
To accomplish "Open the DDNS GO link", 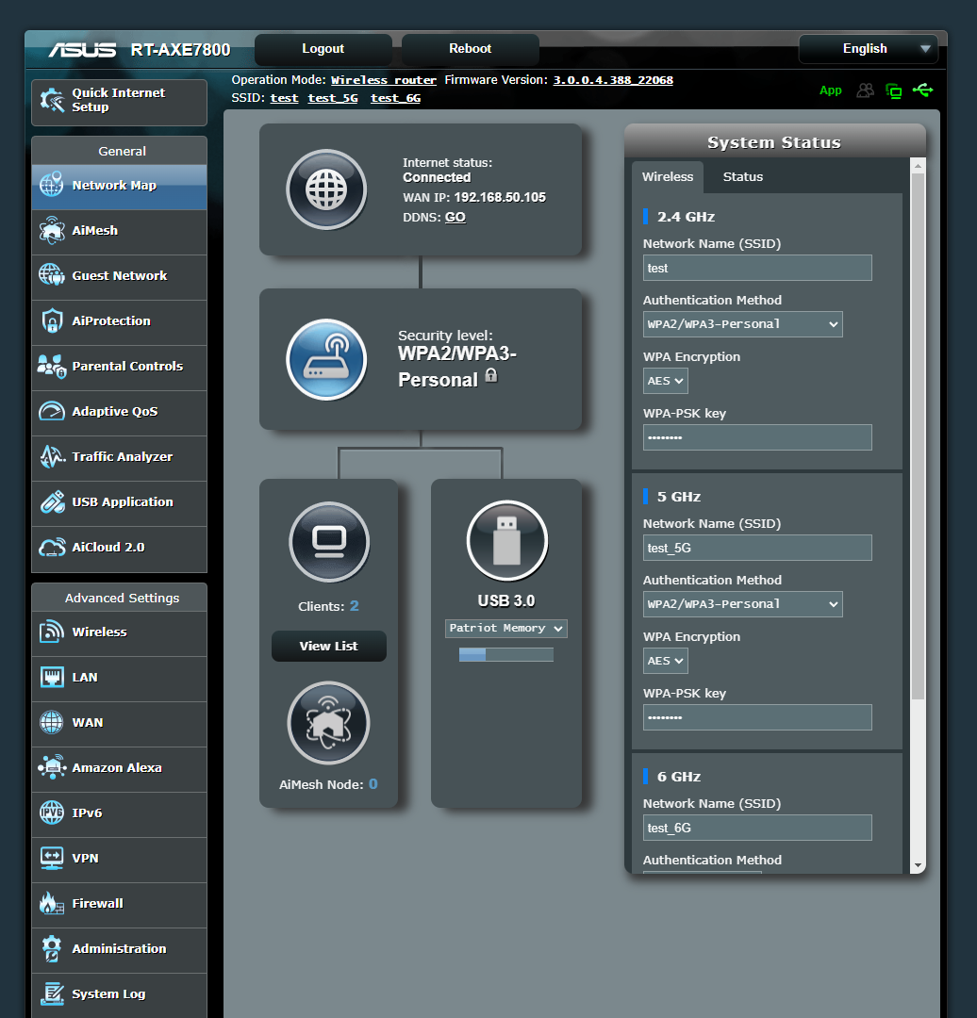I will click(455, 217).
